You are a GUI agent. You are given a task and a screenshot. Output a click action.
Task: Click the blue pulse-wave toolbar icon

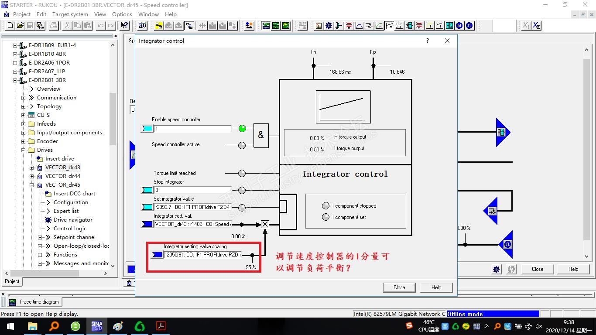[469, 26]
